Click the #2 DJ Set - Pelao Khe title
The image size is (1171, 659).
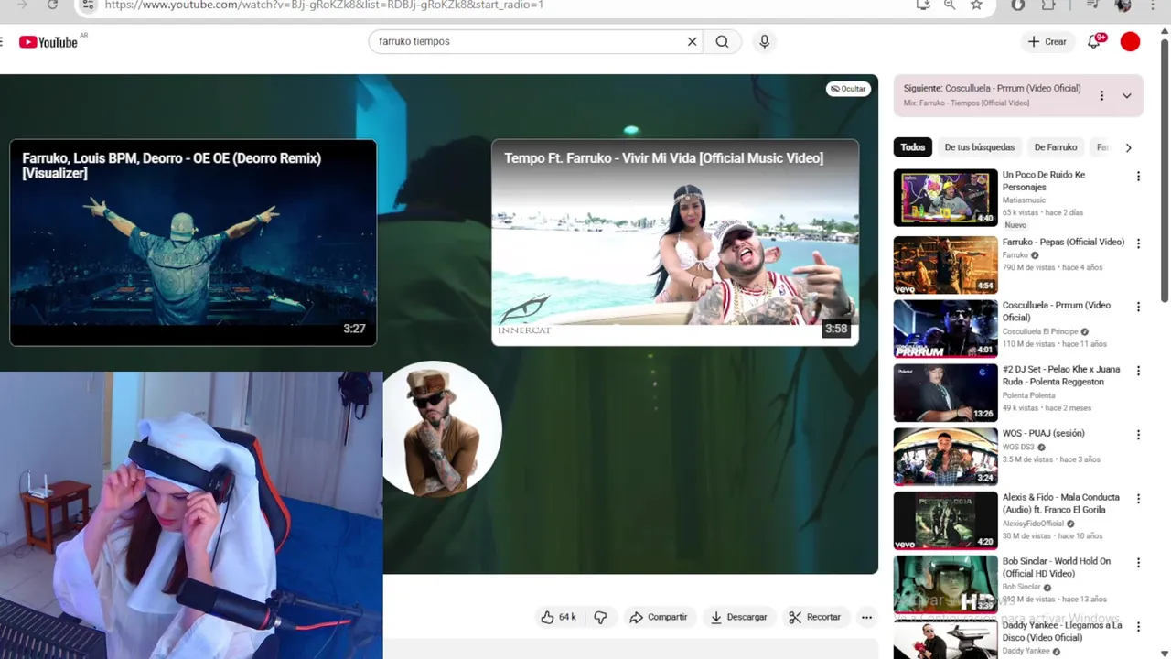pos(1061,375)
